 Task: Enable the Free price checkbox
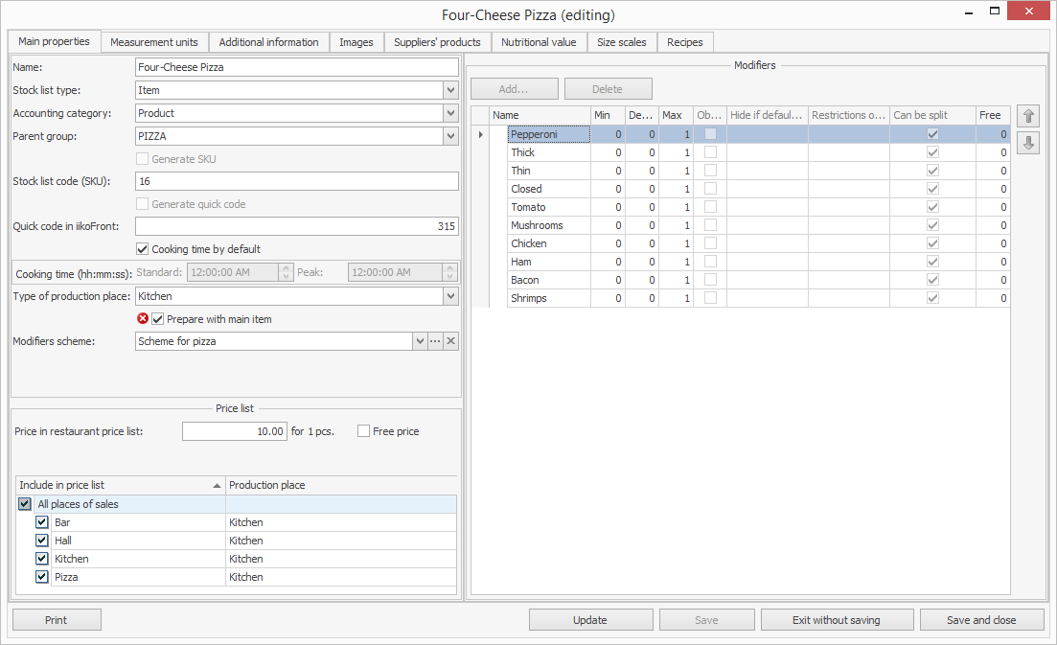click(363, 431)
